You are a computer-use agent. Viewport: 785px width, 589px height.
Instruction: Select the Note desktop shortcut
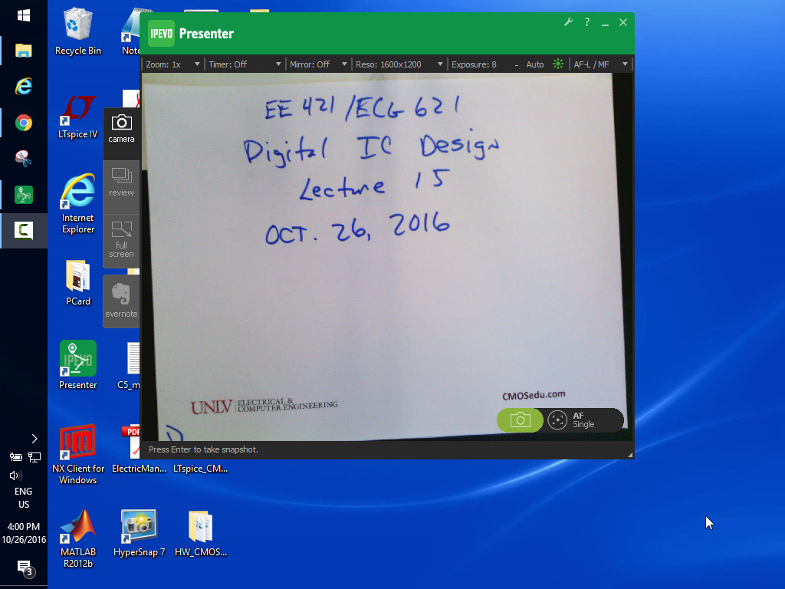point(131,31)
